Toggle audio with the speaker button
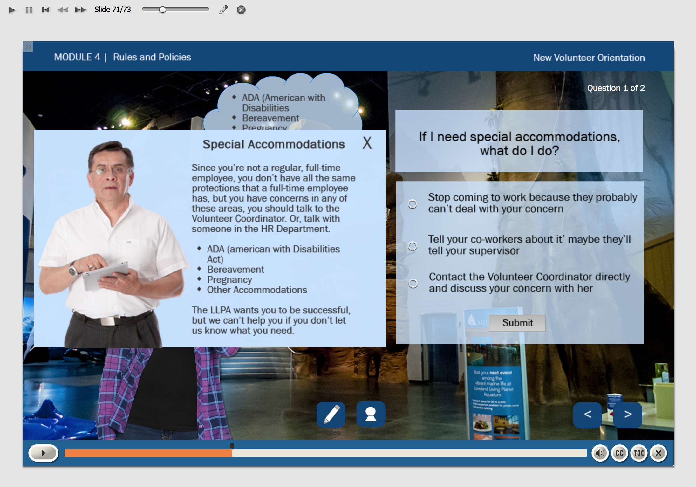This screenshot has height=487, width=696. pos(600,453)
